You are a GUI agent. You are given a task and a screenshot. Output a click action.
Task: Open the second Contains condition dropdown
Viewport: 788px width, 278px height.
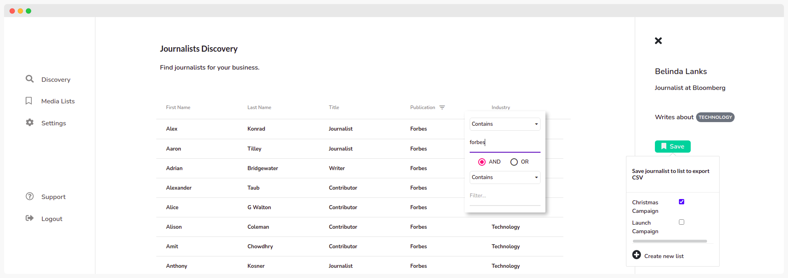pyautogui.click(x=505, y=177)
